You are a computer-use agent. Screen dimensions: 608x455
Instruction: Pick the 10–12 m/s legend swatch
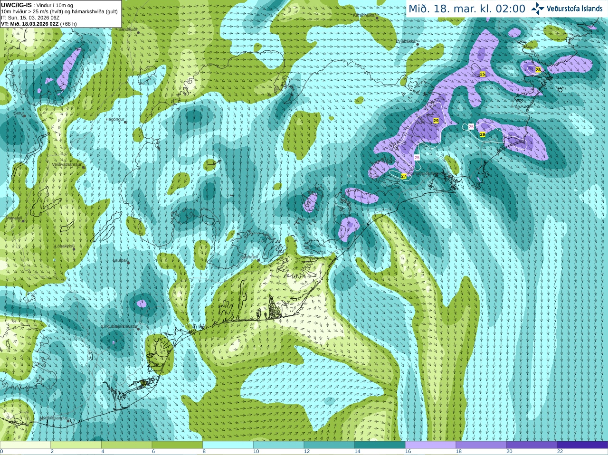pyautogui.click(x=278, y=445)
